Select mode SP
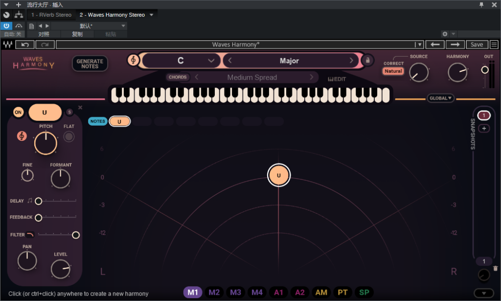Image resolution: width=501 pixels, height=301 pixels. pos(364,292)
